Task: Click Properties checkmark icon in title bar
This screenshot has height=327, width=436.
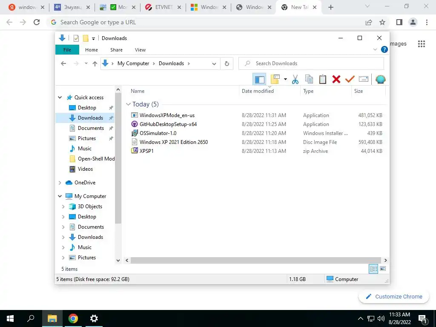Action: point(76,38)
